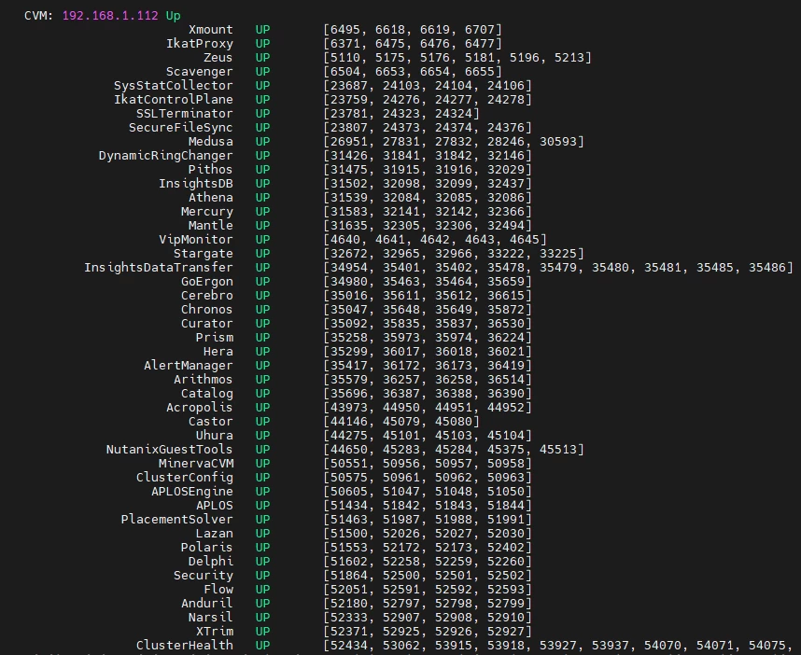
Task: Click the UP status of Medusa
Action: 262,142
